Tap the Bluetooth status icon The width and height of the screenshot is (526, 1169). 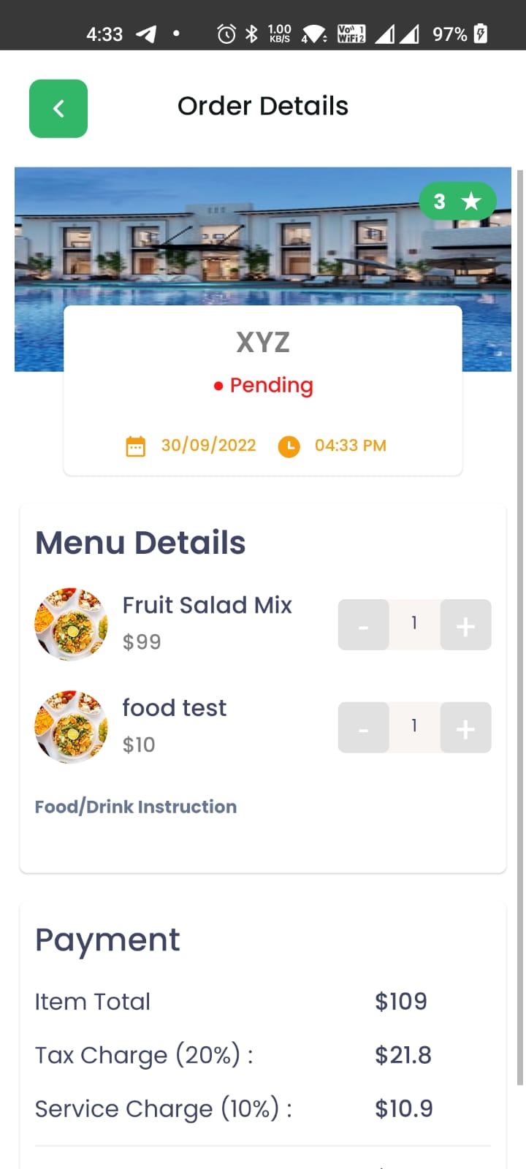251,34
